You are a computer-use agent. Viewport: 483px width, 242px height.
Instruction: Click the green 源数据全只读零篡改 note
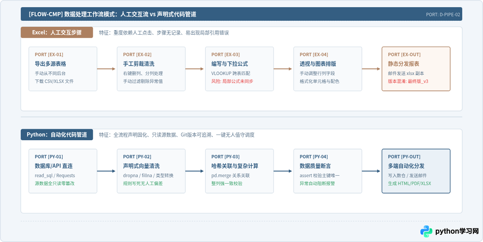point(55,183)
